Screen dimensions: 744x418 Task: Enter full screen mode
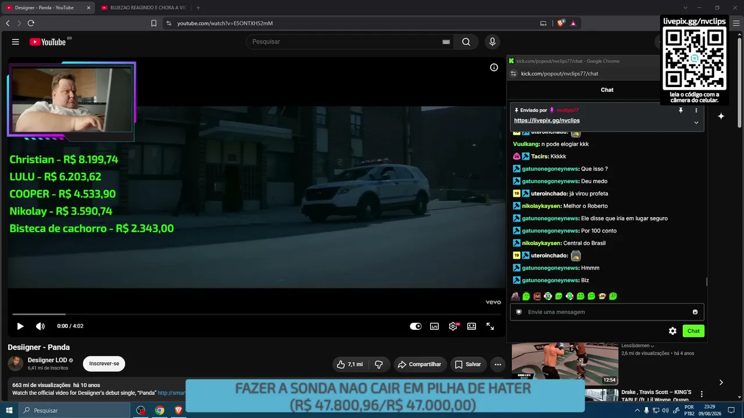coord(490,326)
